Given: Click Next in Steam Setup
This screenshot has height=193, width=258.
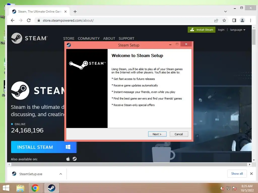Looking at the screenshot, I should pos(157,134).
